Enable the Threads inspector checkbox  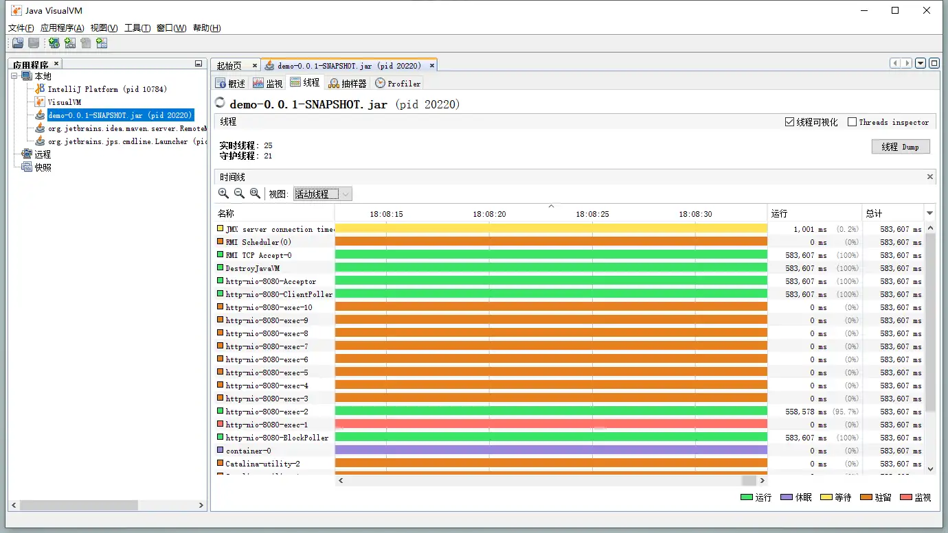pos(853,122)
